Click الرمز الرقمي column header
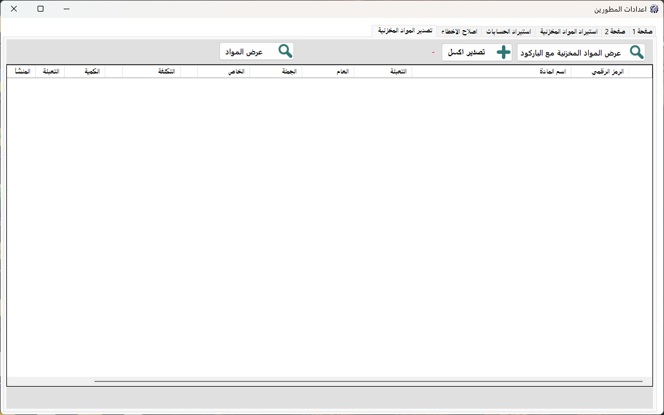The width and height of the screenshot is (664, 415). click(600, 72)
